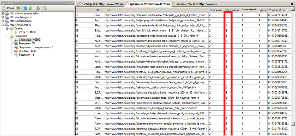This screenshot has height=136, width=296.
Task: Sort by Начальный column header
Action: pyautogui.click(x=249, y=10)
